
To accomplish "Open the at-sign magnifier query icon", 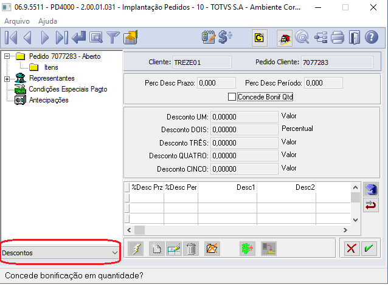I will (302, 38).
